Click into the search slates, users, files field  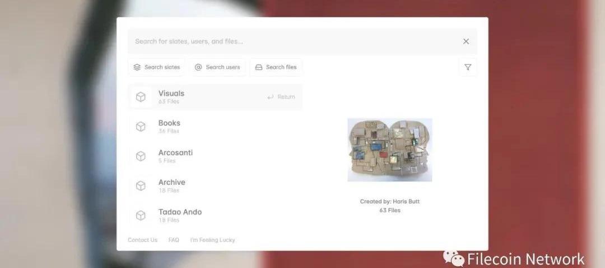pos(293,41)
